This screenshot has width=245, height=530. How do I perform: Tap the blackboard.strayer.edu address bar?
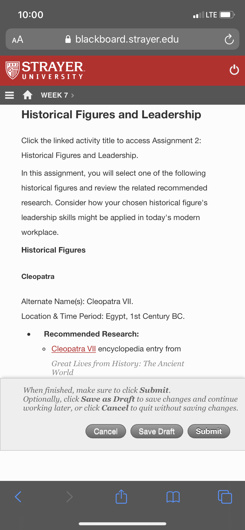pyautogui.click(x=122, y=39)
